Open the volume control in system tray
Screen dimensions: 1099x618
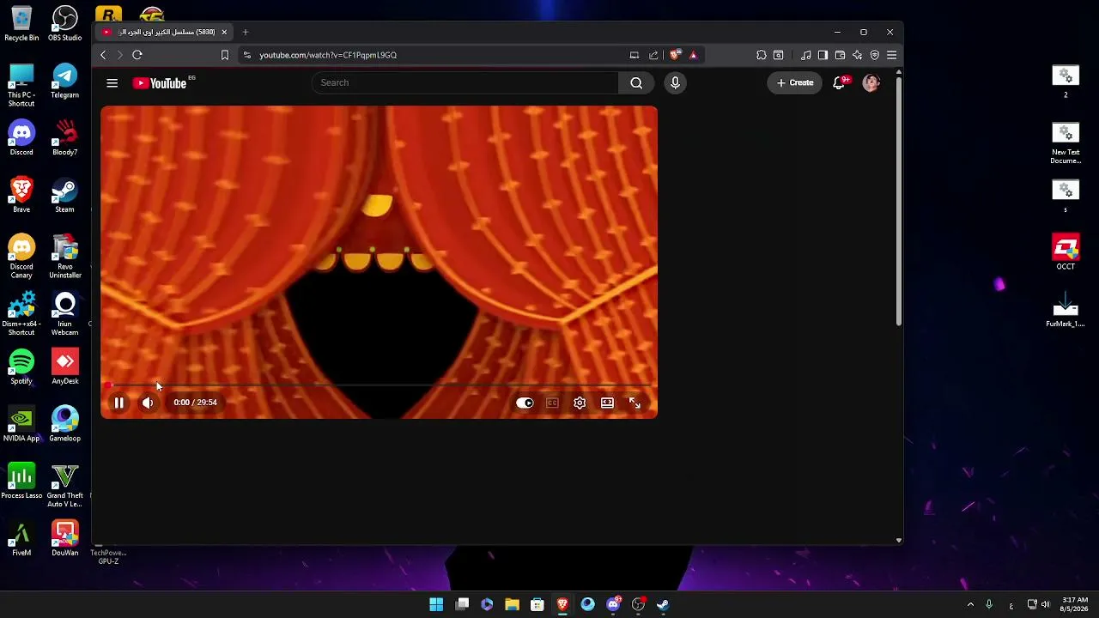click(1045, 604)
